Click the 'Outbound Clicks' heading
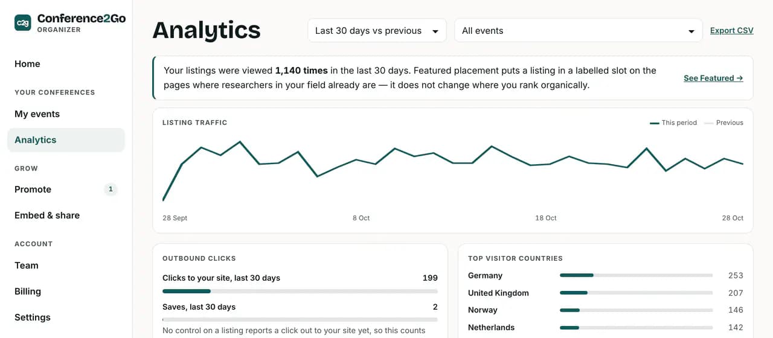The image size is (773, 338). (x=199, y=258)
